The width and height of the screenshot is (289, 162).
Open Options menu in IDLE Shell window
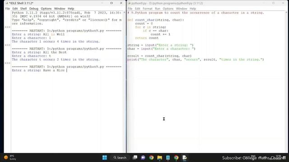tap(46, 9)
